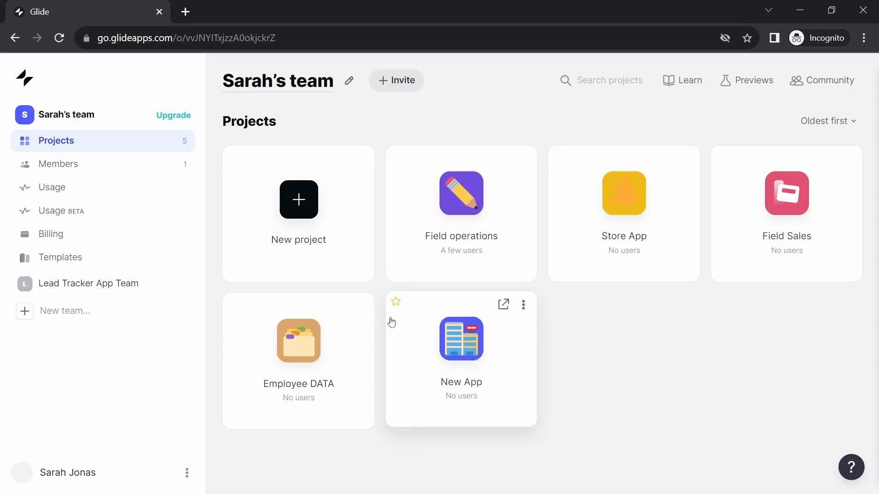Open the Field operations project icon

(461, 193)
